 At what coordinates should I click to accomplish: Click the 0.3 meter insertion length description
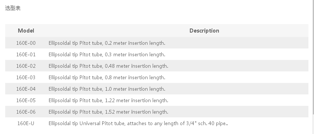[x=107, y=55]
